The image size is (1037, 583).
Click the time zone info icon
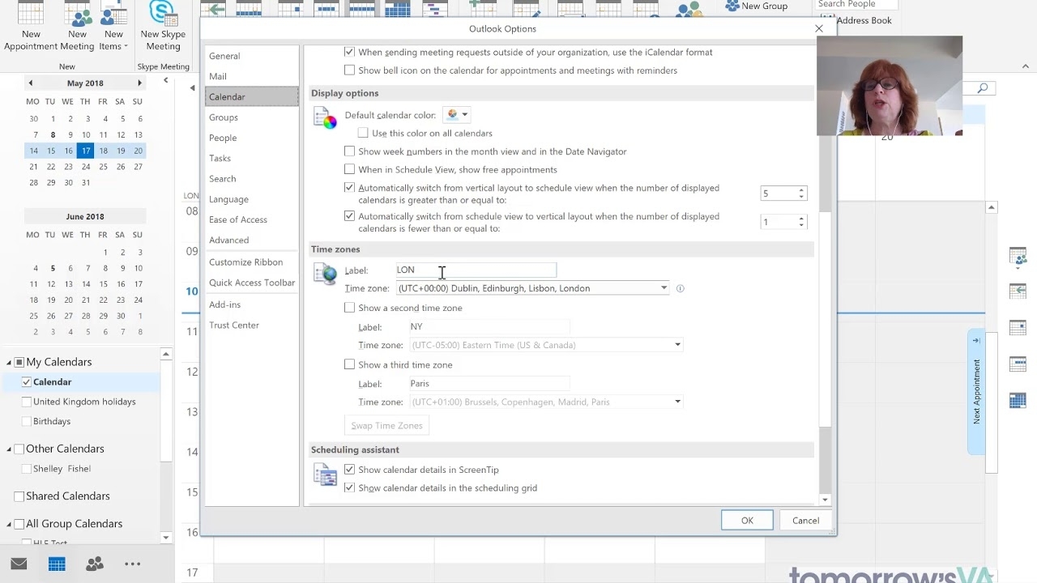pos(680,288)
